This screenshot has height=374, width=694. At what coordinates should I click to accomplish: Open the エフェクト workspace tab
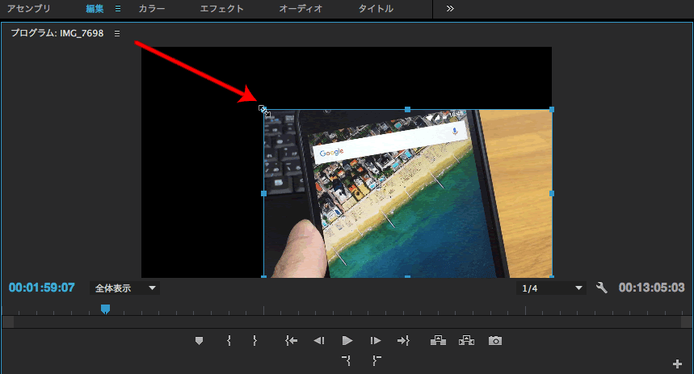point(221,8)
